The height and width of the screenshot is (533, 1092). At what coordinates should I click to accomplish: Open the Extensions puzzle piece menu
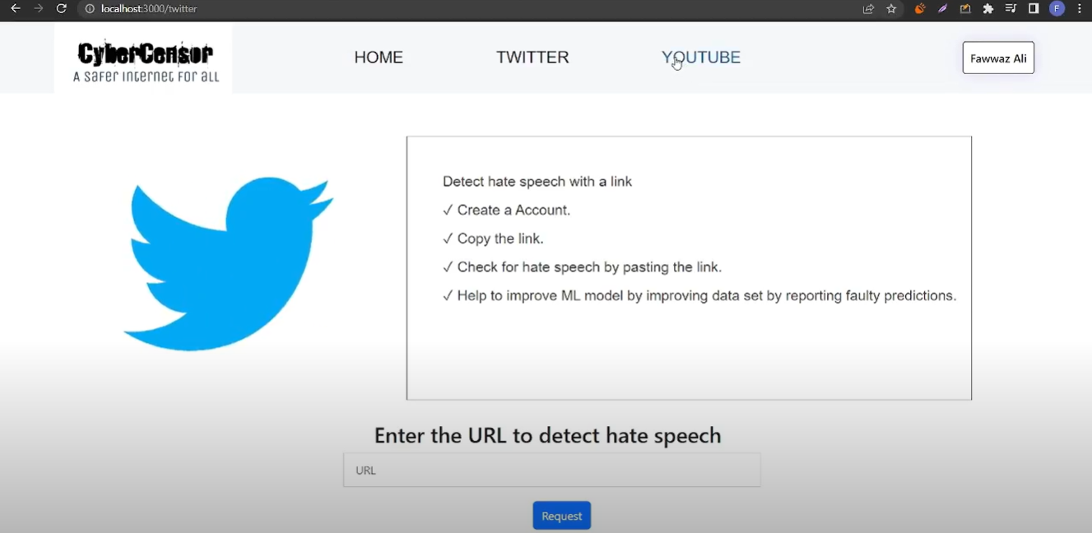(988, 9)
